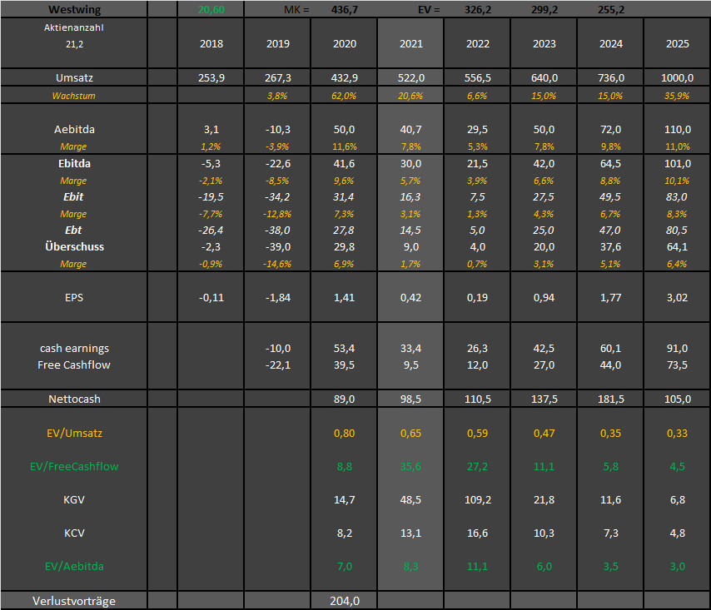
Task: Select Free Cashflow 2019 value -22,1
Action: point(278,365)
